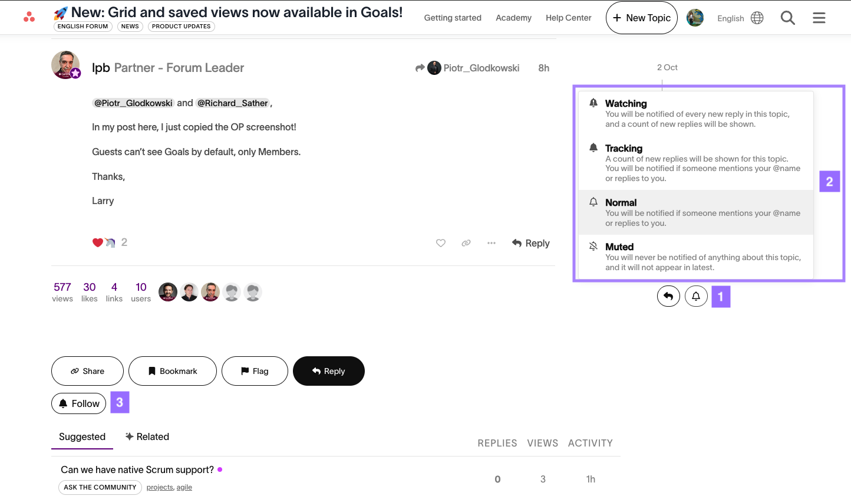Screen dimensions: 851x499
Task: Select the Suggested tab
Action: coord(82,436)
